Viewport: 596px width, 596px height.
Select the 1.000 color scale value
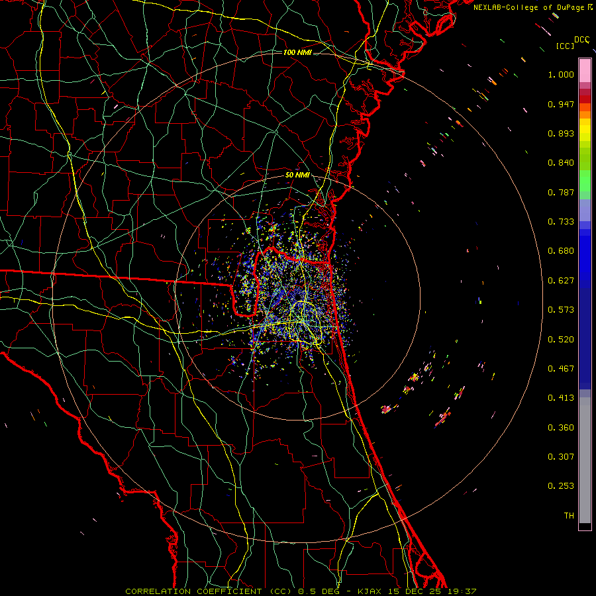click(561, 74)
